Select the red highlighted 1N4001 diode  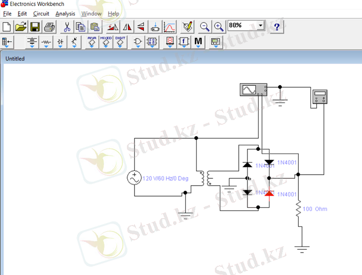pos(269,193)
